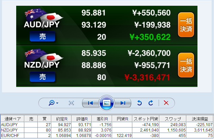The height and width of the screenshot is (139, 214).
Task: Click the 455 swap cell
Action: pos(172,135)
